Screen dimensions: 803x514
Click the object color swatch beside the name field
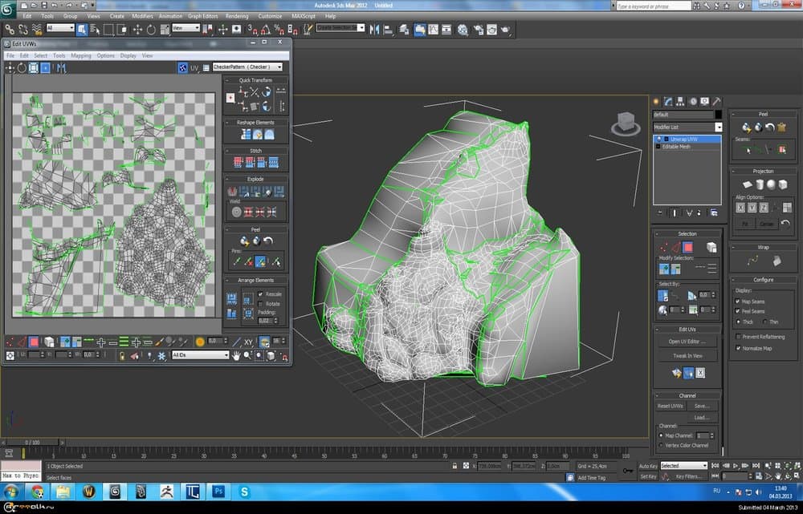718,115
